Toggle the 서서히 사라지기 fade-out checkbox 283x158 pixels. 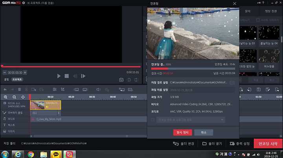(258, 20)
